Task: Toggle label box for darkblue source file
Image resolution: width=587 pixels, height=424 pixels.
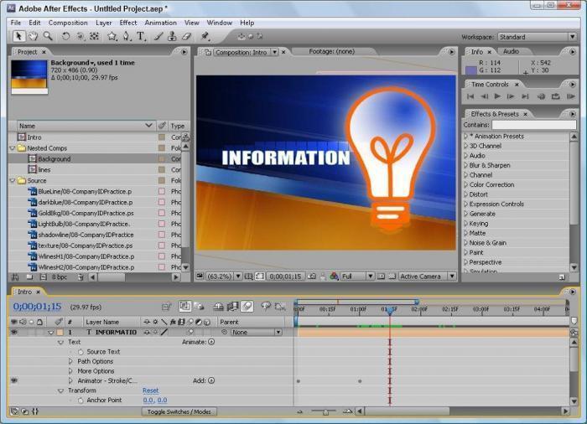Action: click(x=162, y=202)
